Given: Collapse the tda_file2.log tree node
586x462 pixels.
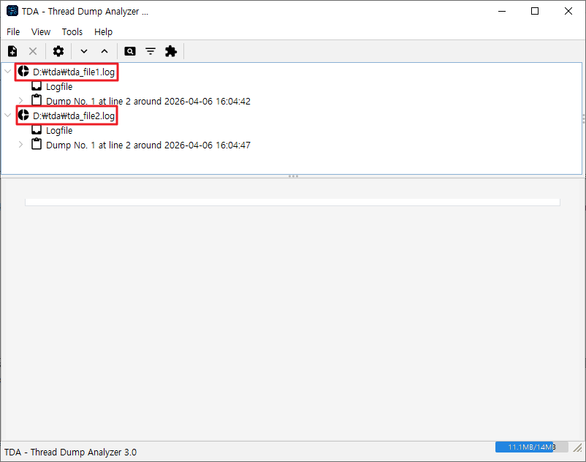Looking at the screenshot, I should (8, 116).
